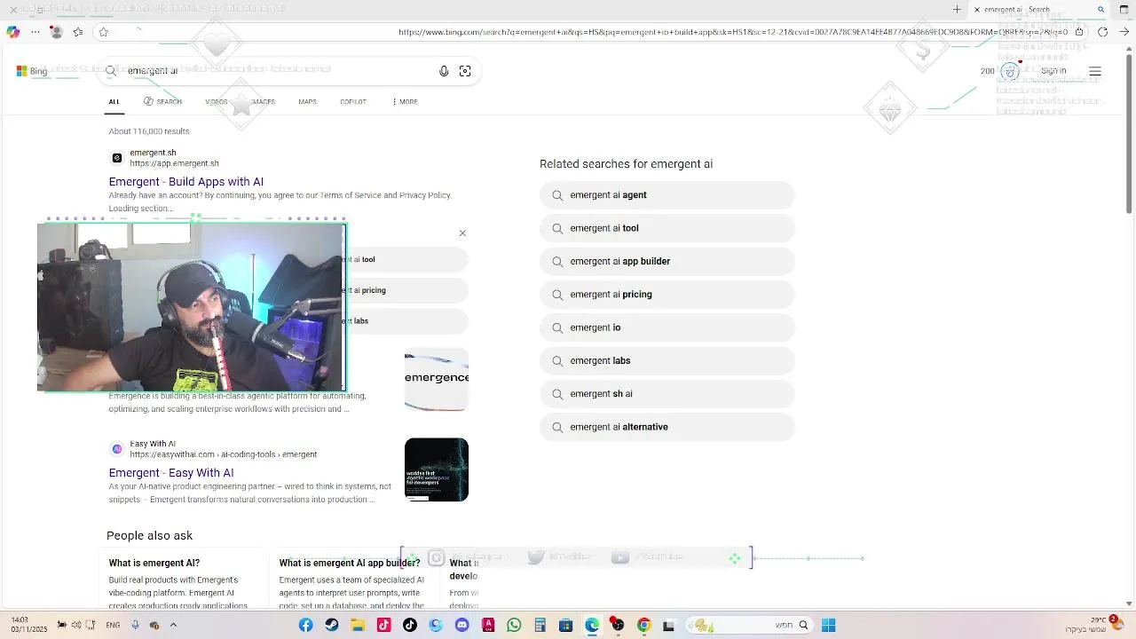Open 'Emergent - Easy With AI' result
1136x639 pixels.
[171, 473]
